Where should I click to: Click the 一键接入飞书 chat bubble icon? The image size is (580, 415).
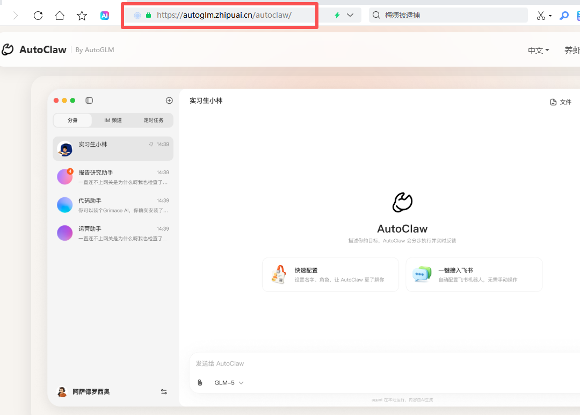pos(422,274)
